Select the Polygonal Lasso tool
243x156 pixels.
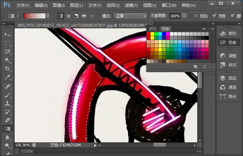click(7, 52)
